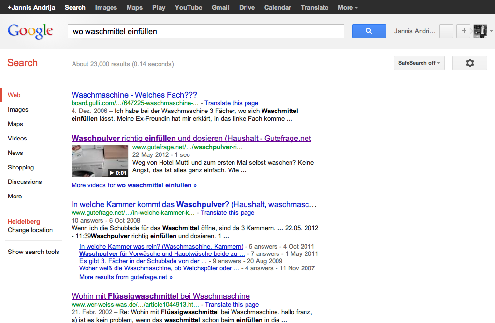Select Videos filter in sidebar

(17, 138)
